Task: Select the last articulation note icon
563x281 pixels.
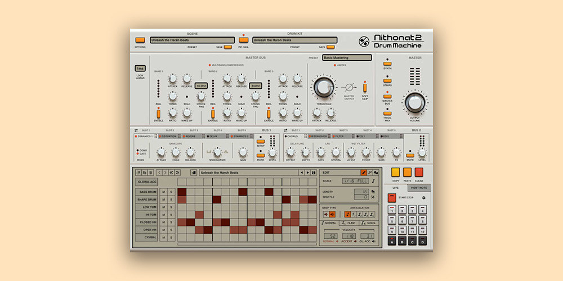Action: [x=372, y=214]
